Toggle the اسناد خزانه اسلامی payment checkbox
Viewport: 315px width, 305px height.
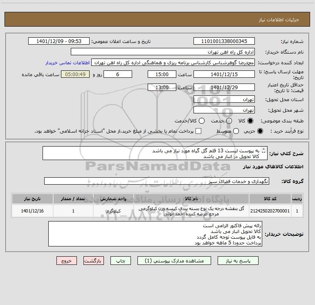click(x=198, y=131)
